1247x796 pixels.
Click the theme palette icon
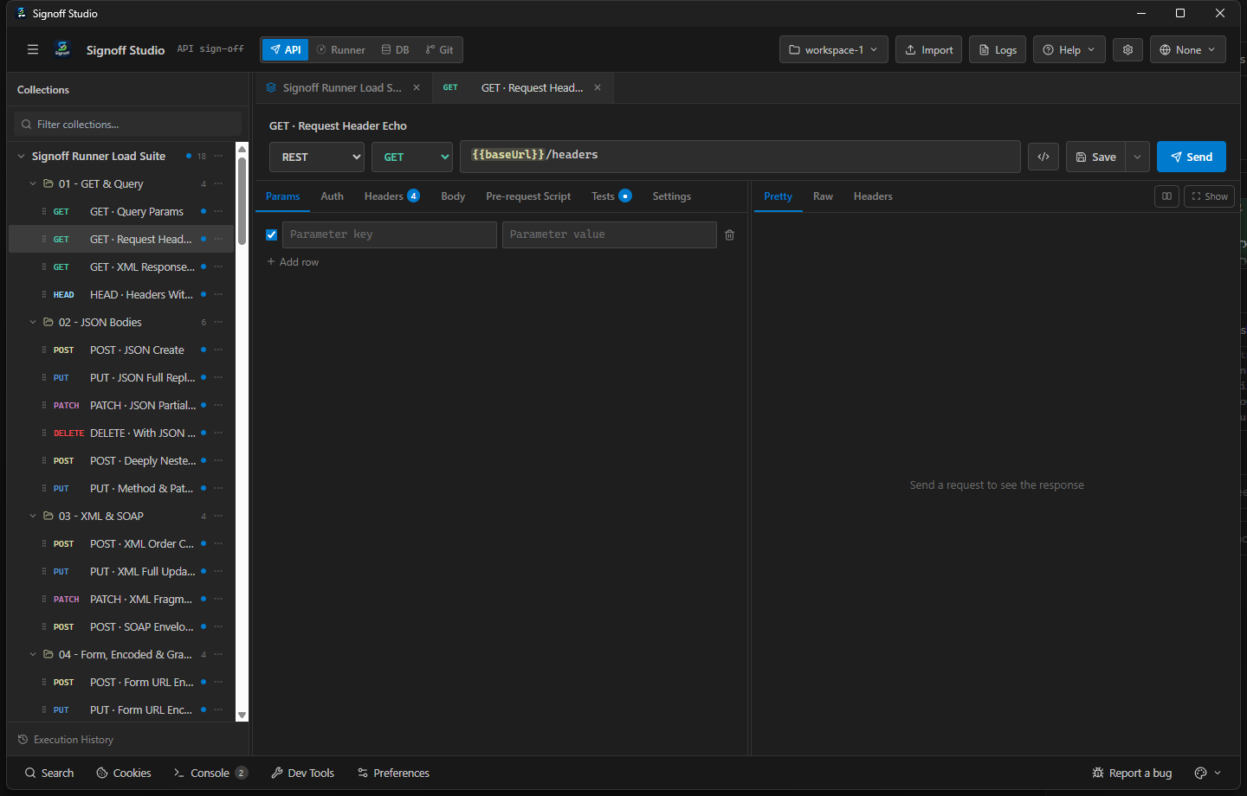[1200, 773]
